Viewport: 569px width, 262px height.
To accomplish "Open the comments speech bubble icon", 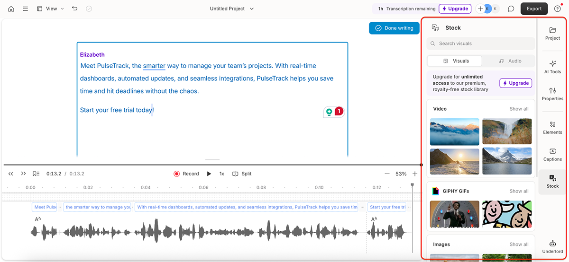I will (511, 9).
